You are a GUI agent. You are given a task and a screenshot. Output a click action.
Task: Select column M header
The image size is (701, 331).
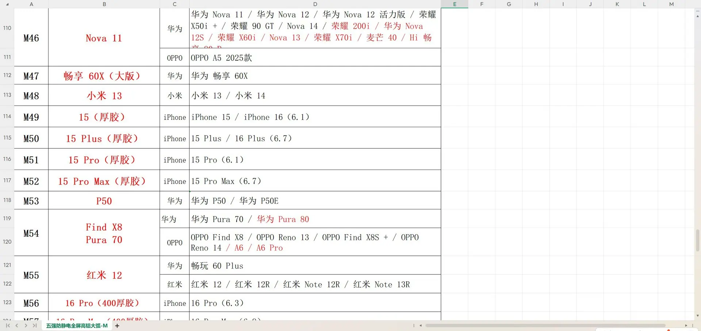[x=671, y=4]
